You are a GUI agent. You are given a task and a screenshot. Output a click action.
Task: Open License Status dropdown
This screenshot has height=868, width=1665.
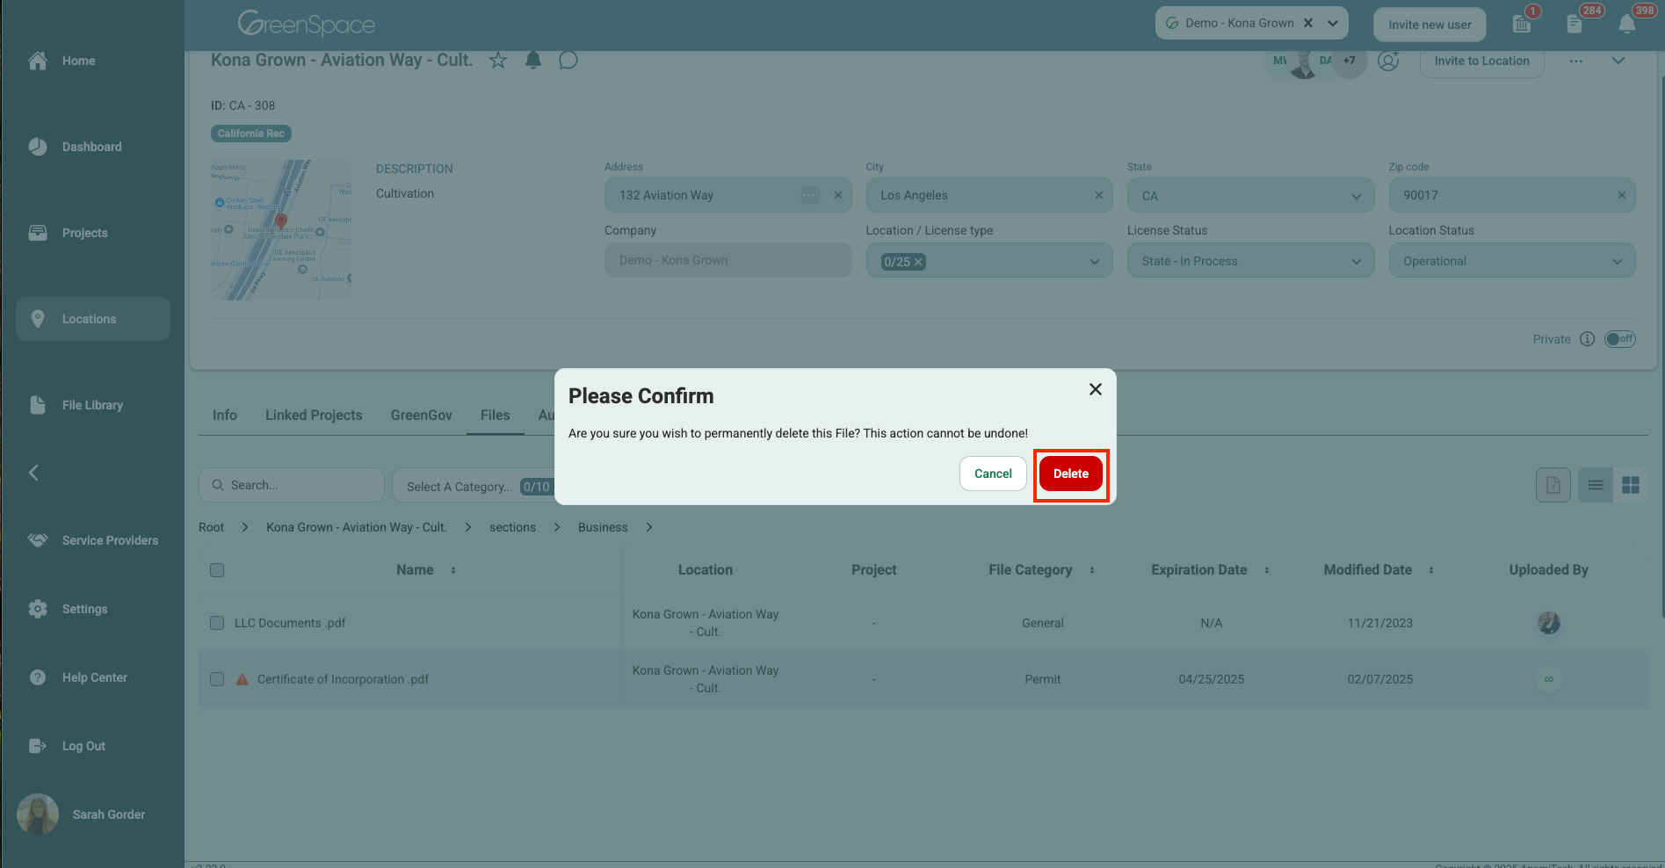pyautogui.click(x=1250, y=261)
